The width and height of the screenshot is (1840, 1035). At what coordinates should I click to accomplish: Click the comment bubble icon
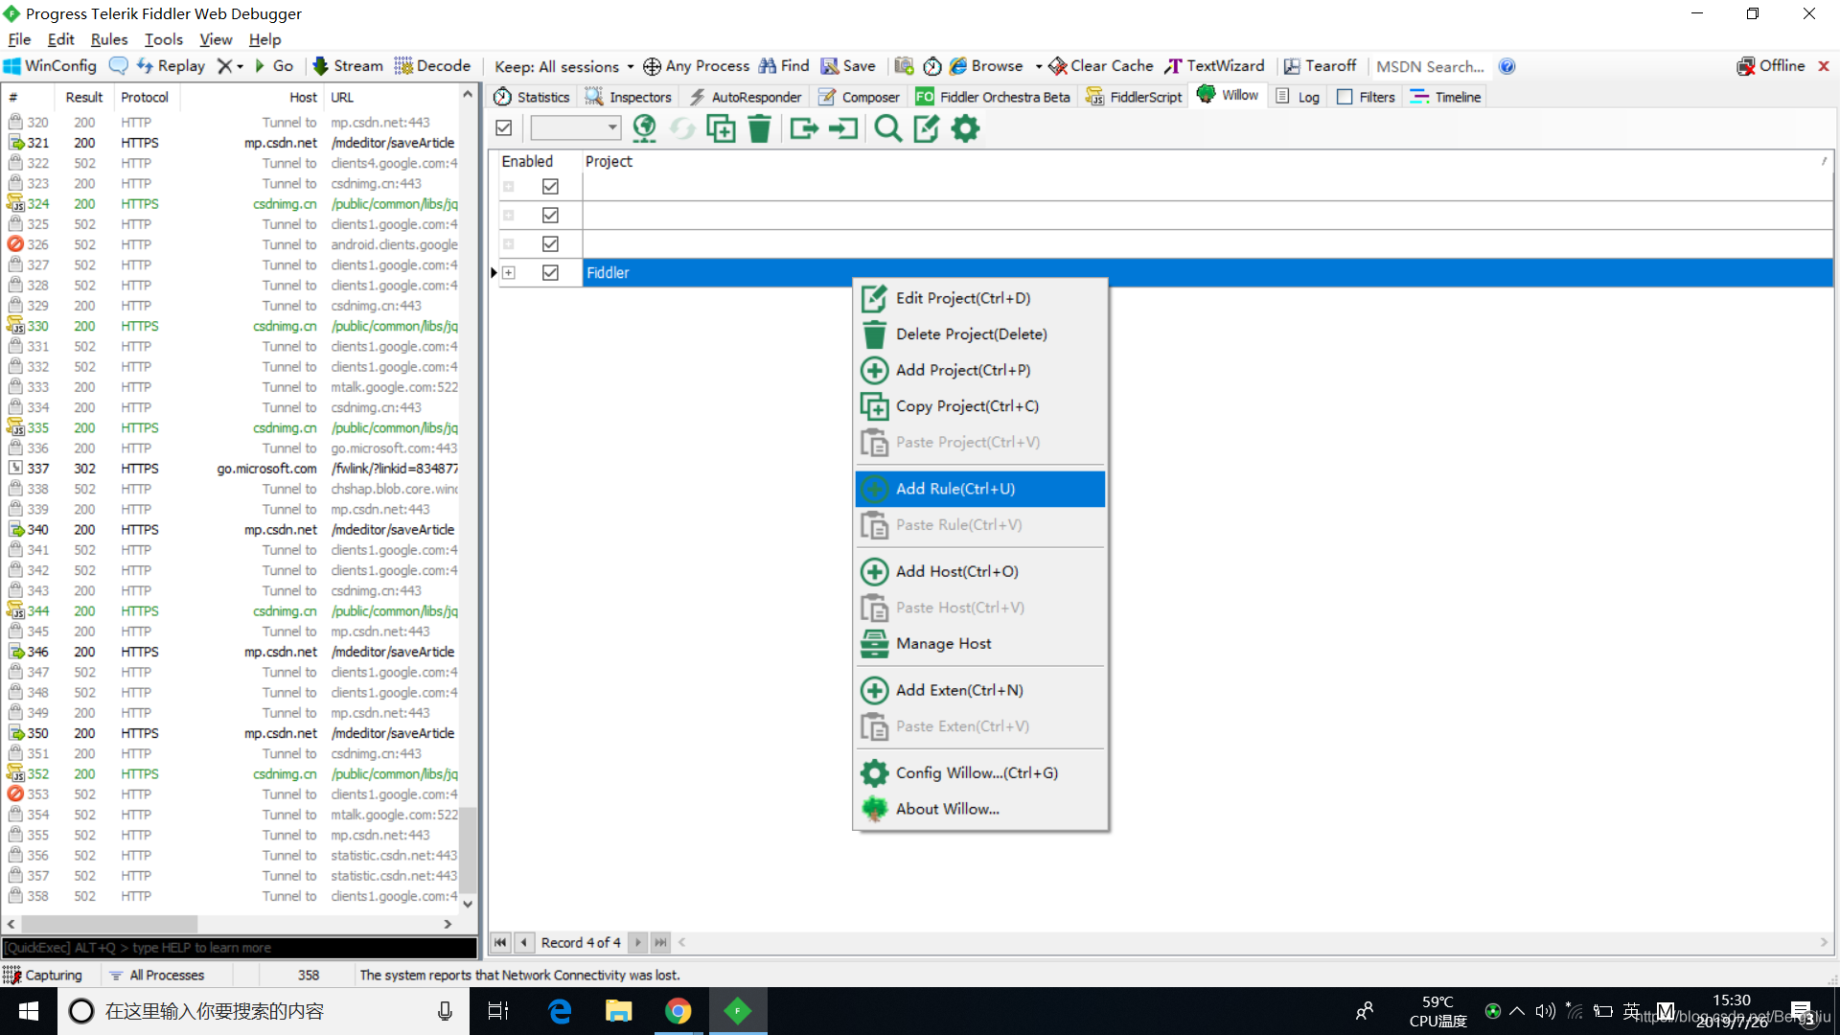[119, 66]
